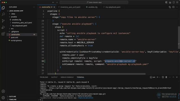Create a new terminal with plus icon
This screenshot has width=180, height=101.
[x=157, y=77]
